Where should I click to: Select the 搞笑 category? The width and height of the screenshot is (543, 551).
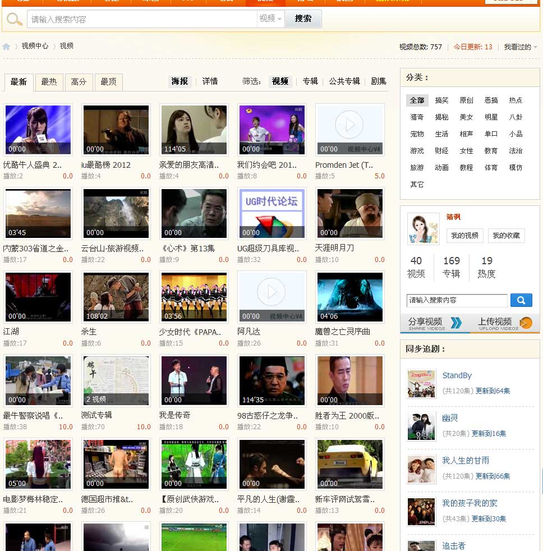(x=441, y=100)
